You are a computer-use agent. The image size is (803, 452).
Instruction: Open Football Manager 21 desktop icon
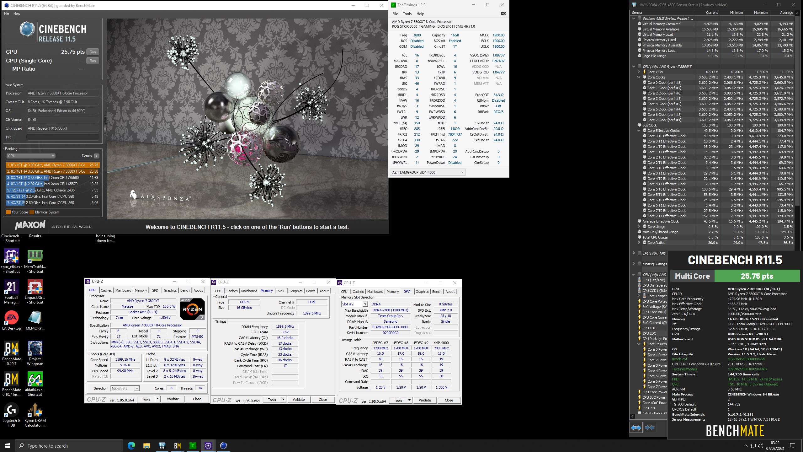tap(12, 291)
